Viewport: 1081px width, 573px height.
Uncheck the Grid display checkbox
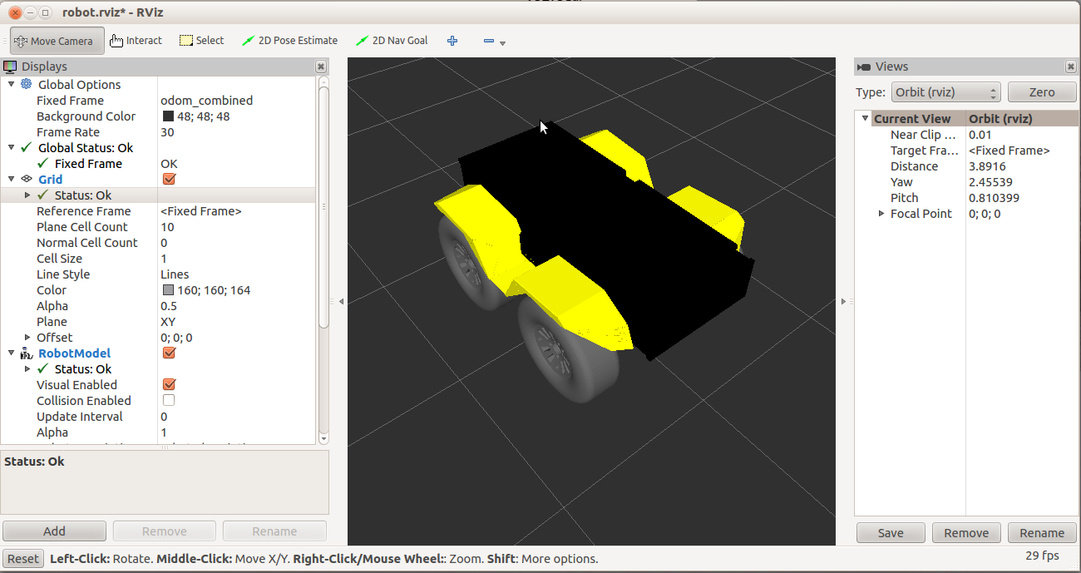[169, 180]
